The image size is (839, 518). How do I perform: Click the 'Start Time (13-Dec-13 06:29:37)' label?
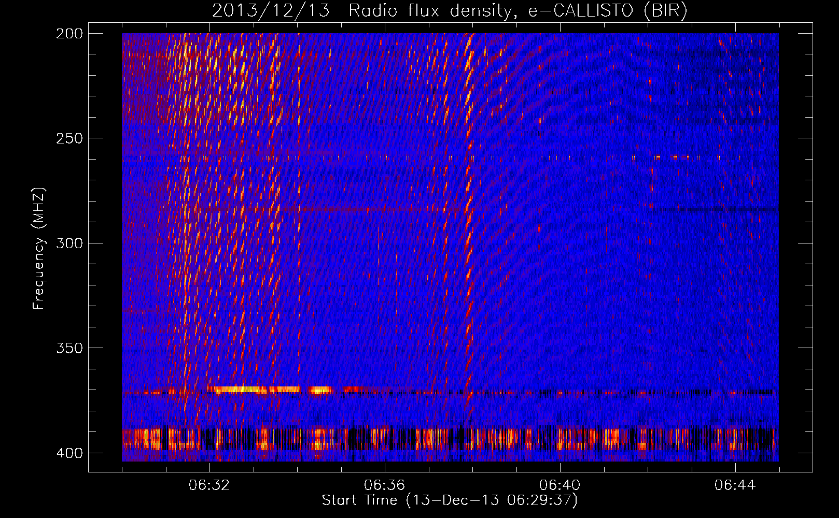(450, 500)
